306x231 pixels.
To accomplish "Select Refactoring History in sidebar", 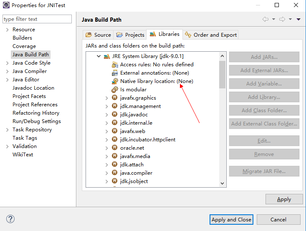I will [x=36, y=113].
